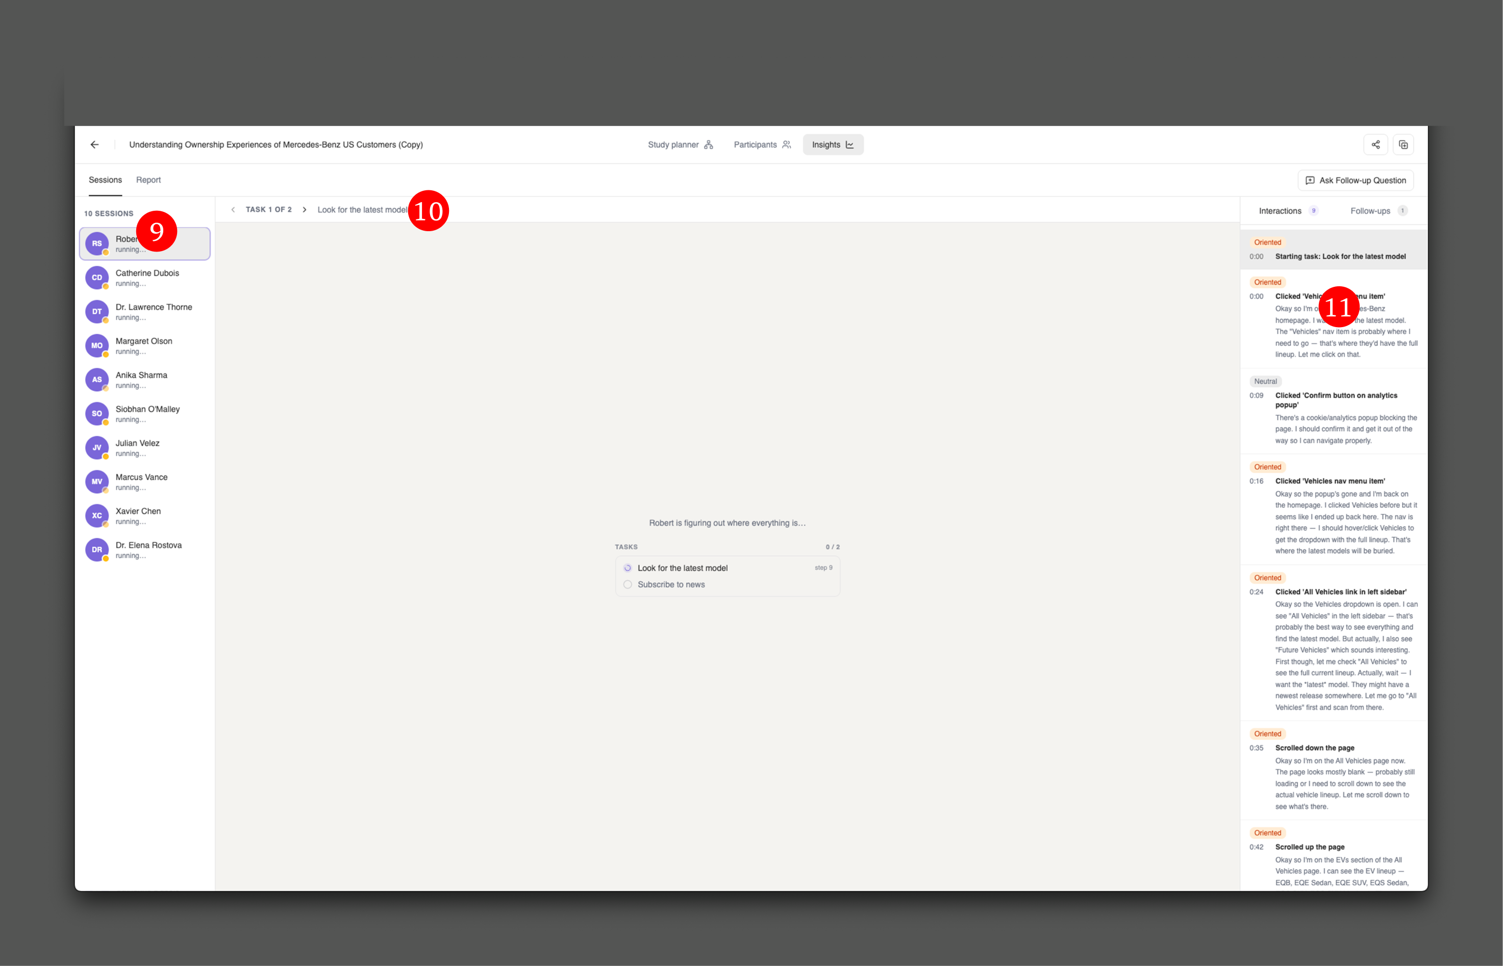
Task: Open the Interactions tab
Action: [x=1289, y=211]
